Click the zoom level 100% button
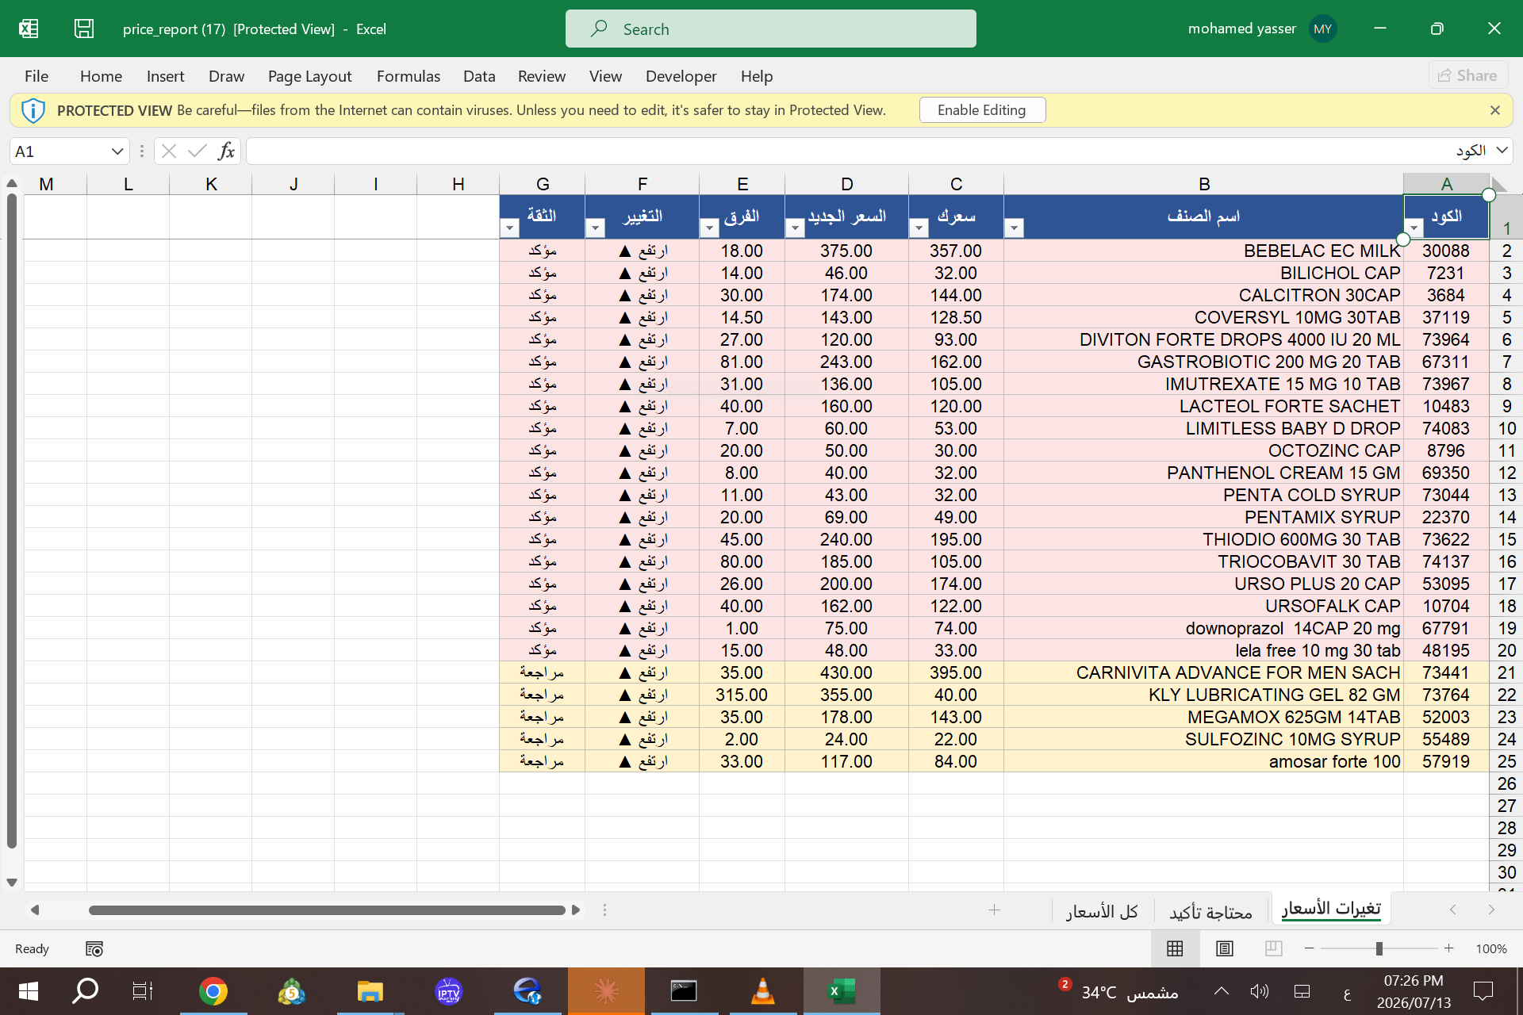This screenshot has width=1523, height=1015. click(x=1491, y=948)
